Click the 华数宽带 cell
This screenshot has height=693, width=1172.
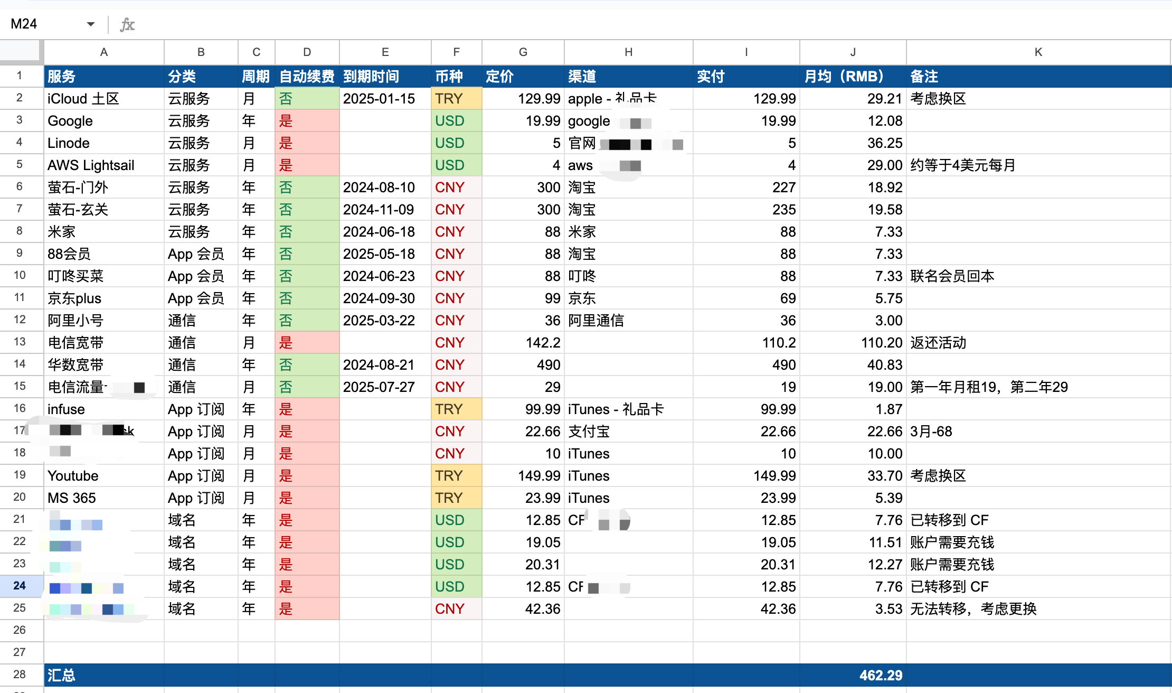[104, 365]
